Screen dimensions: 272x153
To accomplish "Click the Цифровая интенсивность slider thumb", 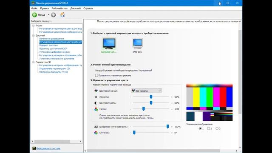I will (x=167, y=127).
